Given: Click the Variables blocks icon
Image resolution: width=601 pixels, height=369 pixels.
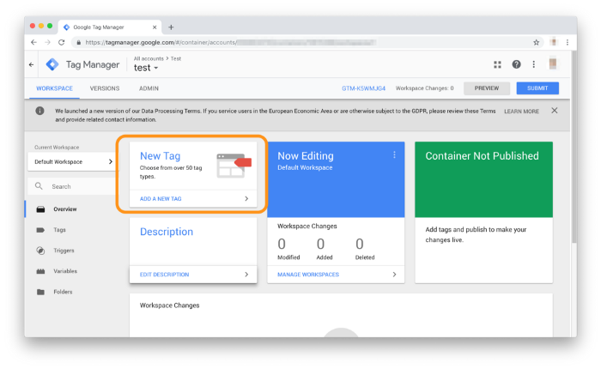Looking at the screenshot, I should click(x=40, y=271).
